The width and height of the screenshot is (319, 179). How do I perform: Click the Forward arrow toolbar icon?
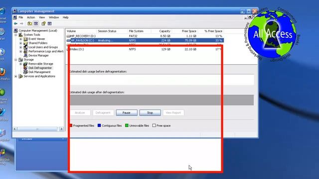[x=21, y=24]
